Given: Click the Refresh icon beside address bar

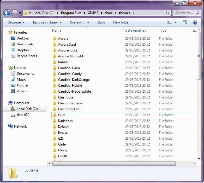Looking at the screenshot, I should click(168, 13).
